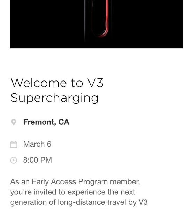Screen dimensions: 193x209
Task: Click the location pin icon
Action: click(14, 122)
